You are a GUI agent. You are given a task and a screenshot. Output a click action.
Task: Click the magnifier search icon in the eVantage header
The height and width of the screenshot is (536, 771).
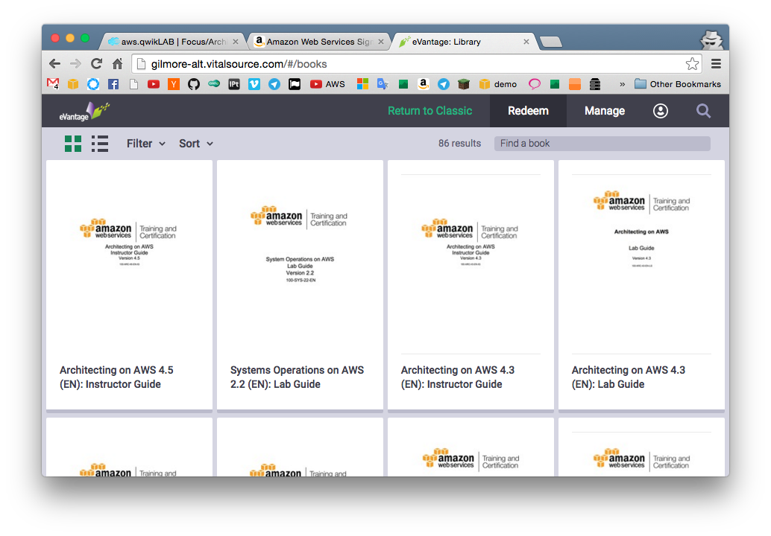point(703,111)
